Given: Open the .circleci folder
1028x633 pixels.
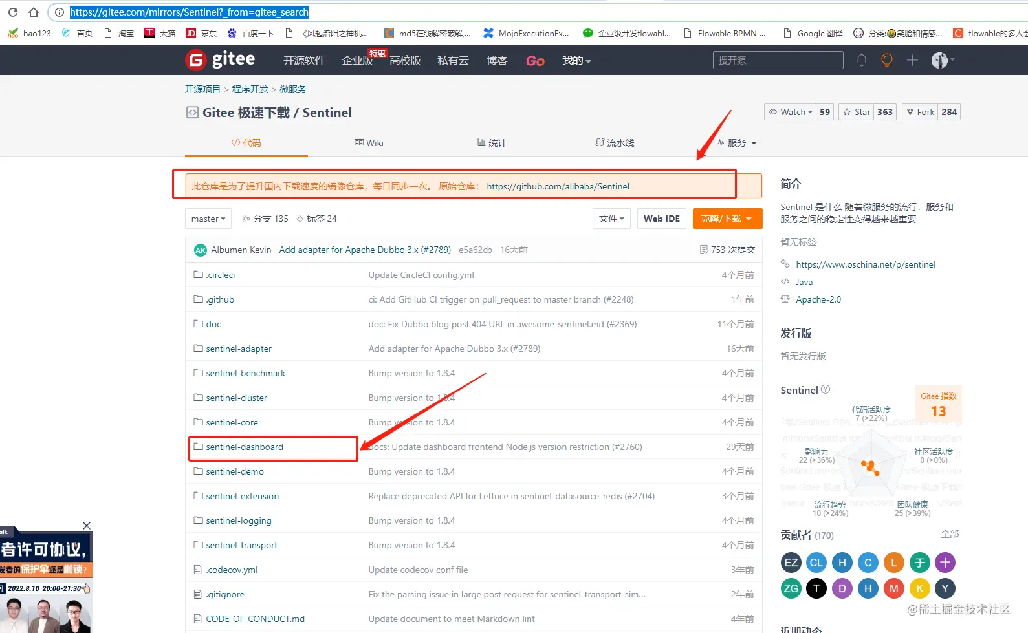Looking at the screenshot, I should pos(221,275).
